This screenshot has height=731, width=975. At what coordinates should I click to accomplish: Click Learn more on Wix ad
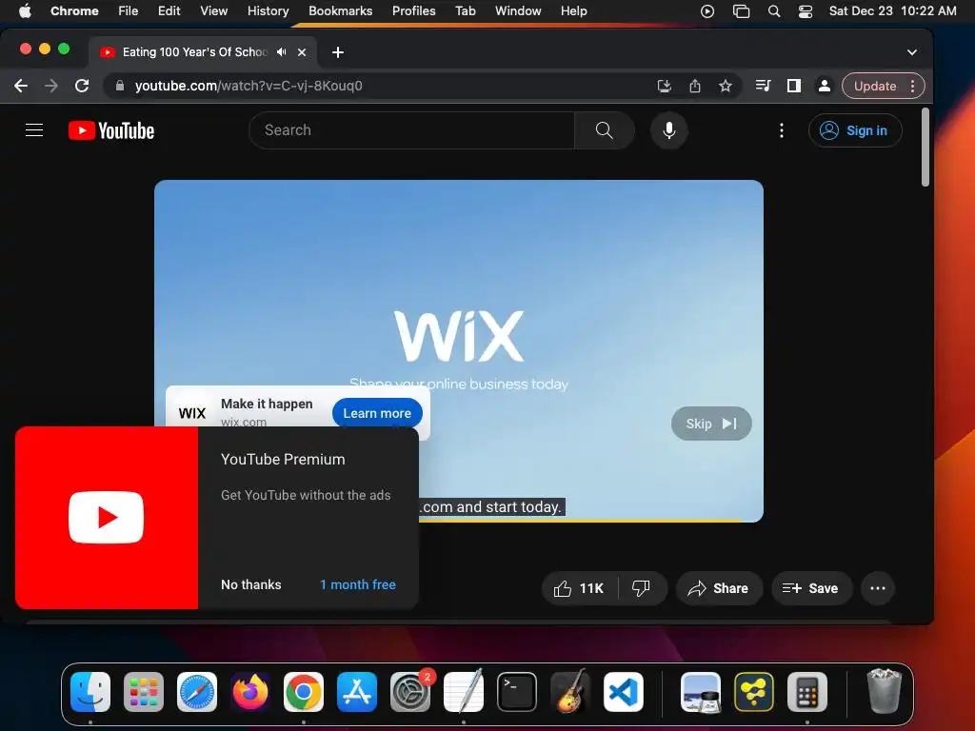coord(377,413)
